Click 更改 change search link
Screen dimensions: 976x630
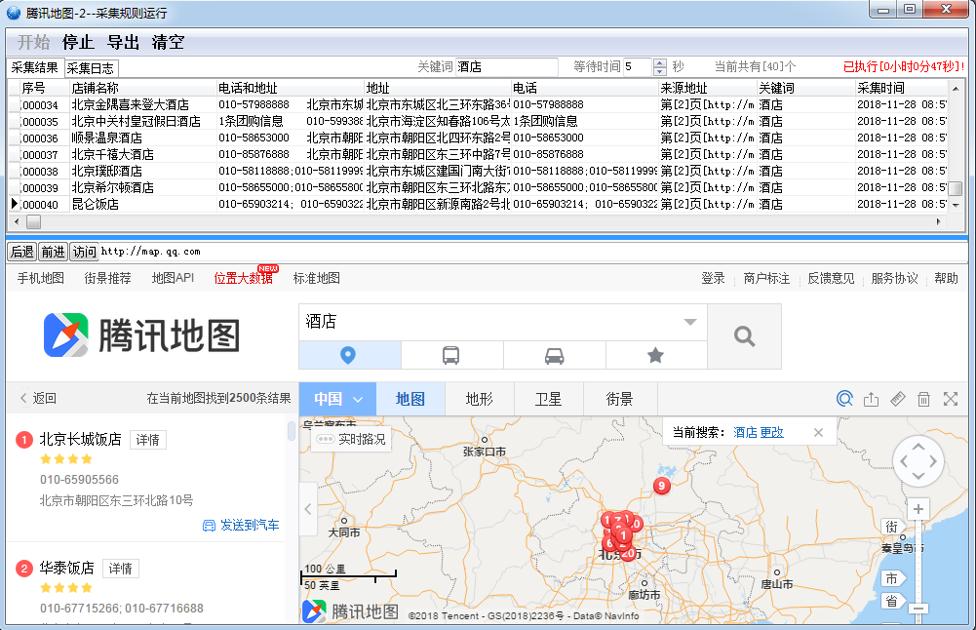[772, 433]
